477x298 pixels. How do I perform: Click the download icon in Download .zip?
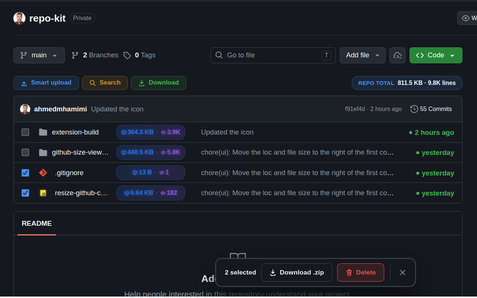click(273, 273)
